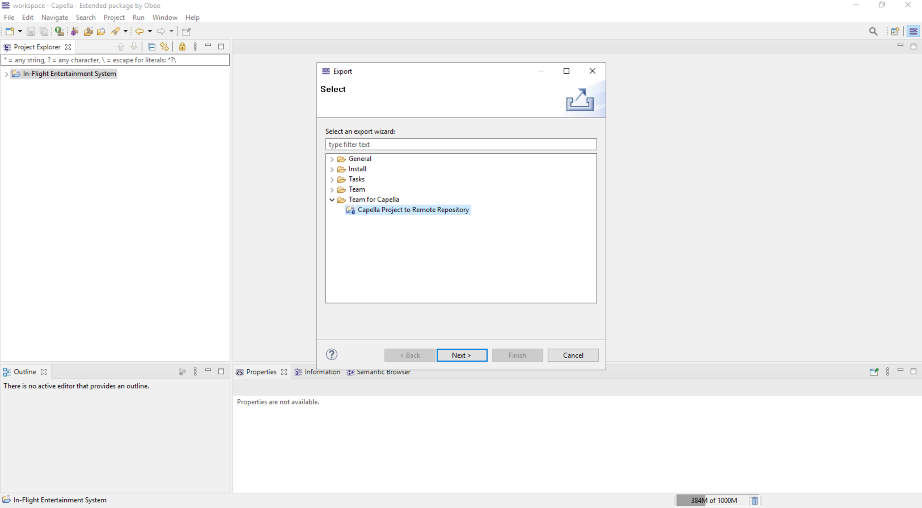Select Team for Capella tree node
Image resolution: width=922 pixels, height=508 pixels.
click(x=373, y=199)
